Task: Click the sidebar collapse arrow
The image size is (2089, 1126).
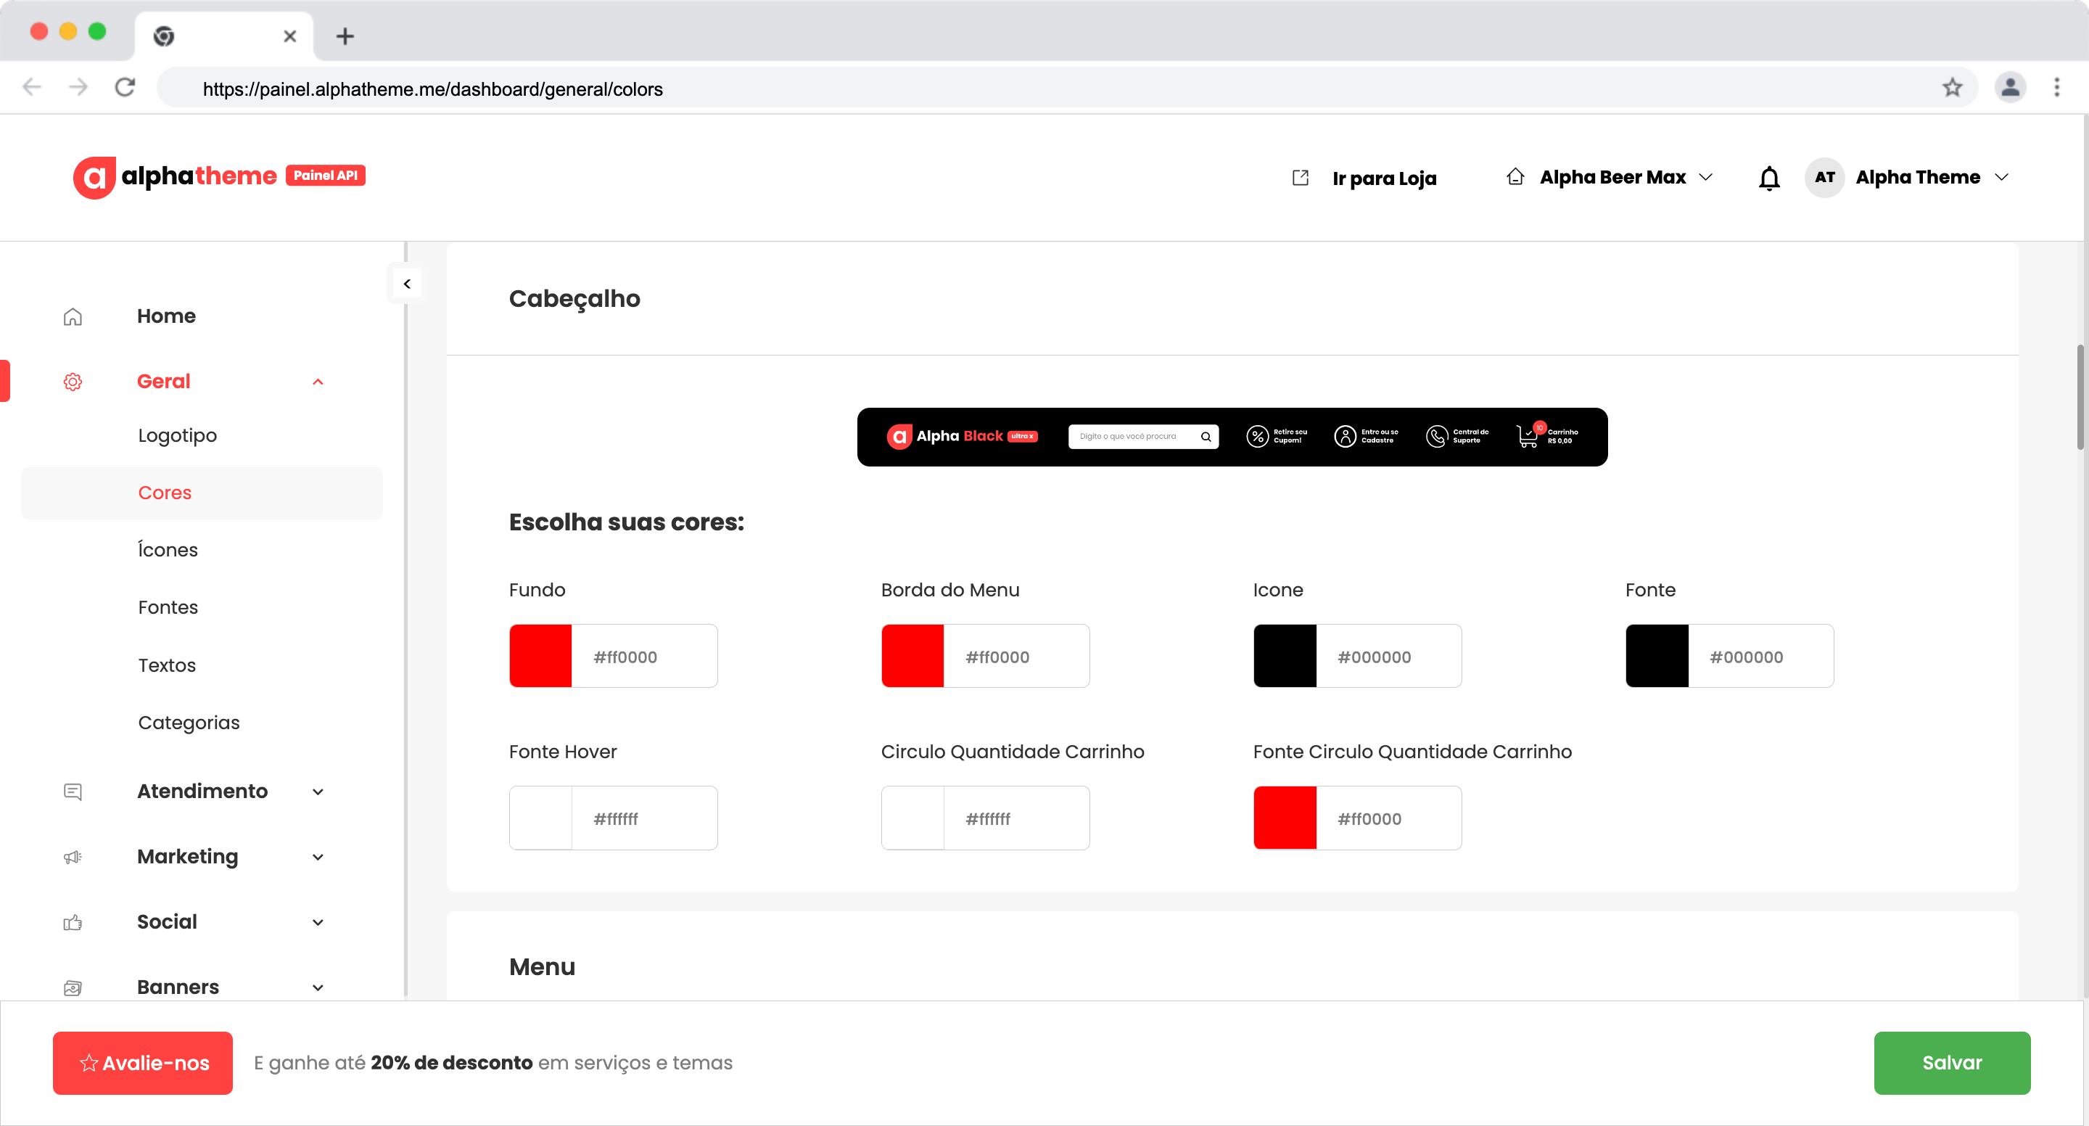Action: coord(407,284)
